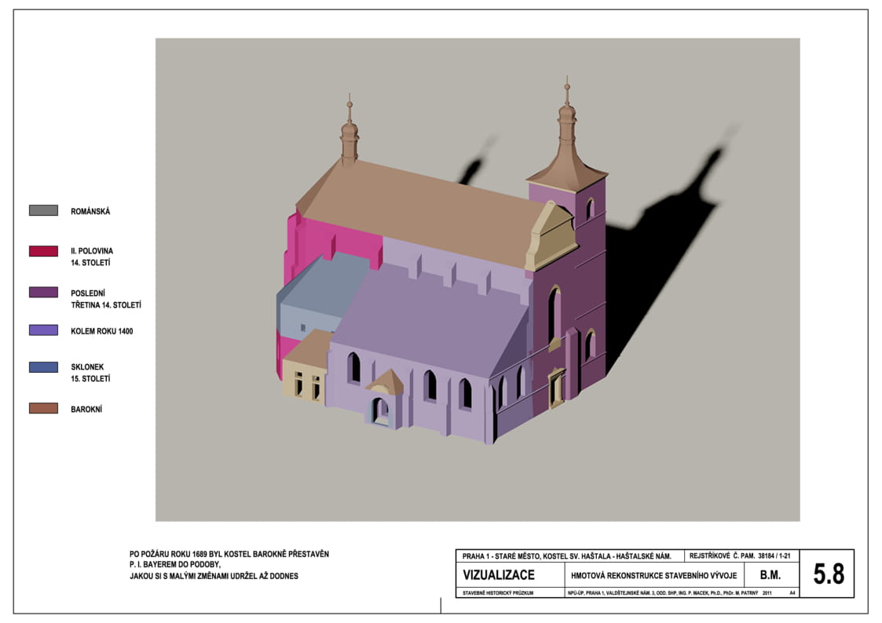Click the Kolem roku 1400 label text
The height and width of the screenshot is (623, 882).
pyautogui.click(x=102, y=331)
